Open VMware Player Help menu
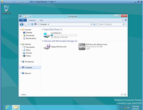Viewport: 143px width, 110px height. pos(53,2)
